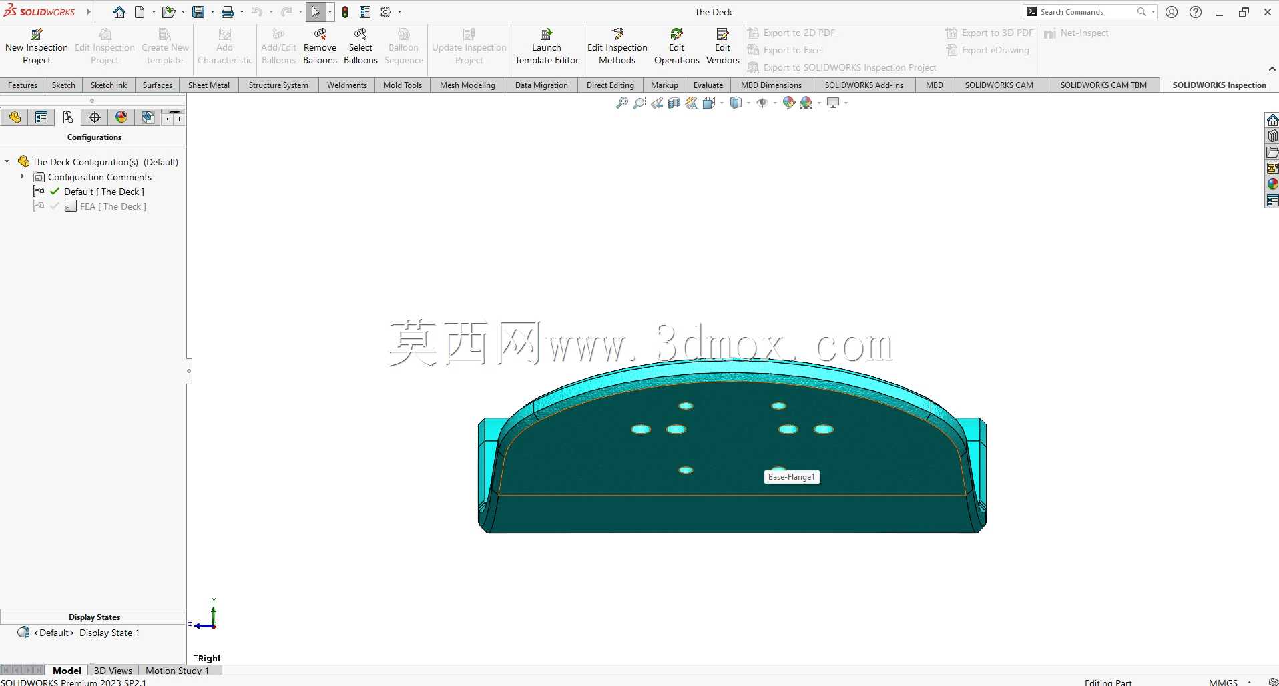Viewport: 1279px width, 686px height.
Task: Switch to the Sheet Metal tab
Action: [209, 85]
